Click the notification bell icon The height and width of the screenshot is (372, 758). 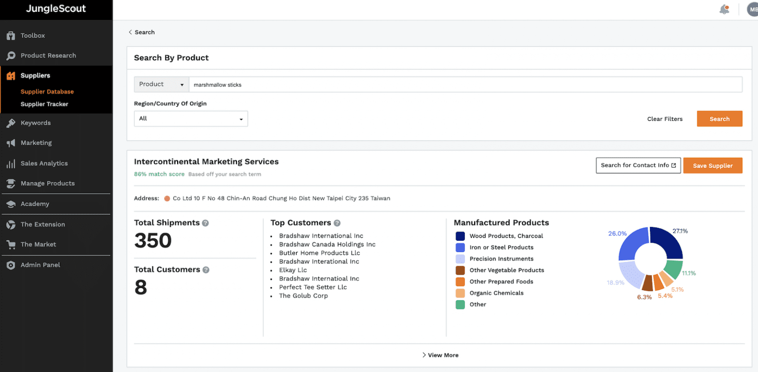(723, 9)
